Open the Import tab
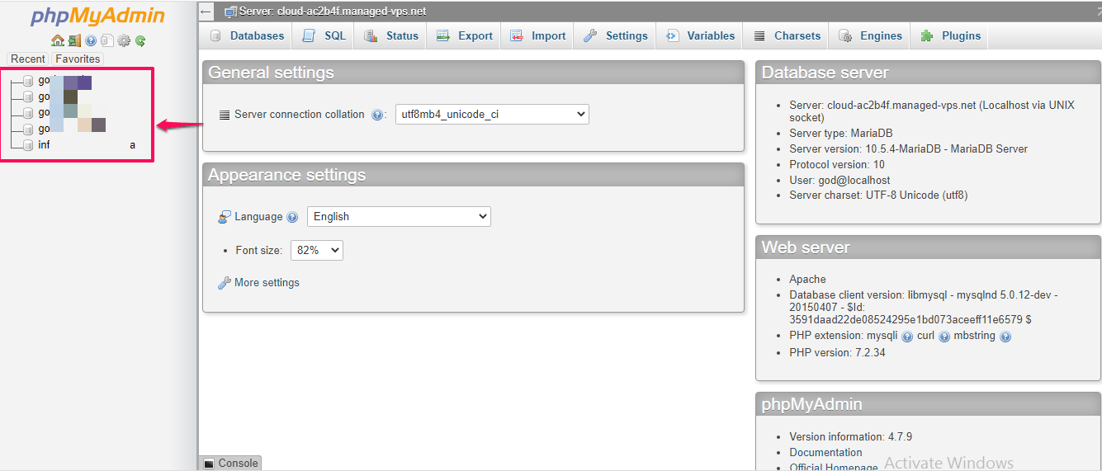Image resolution: width=1102 pixels, height=471 pixels. (x=537, y=35)
